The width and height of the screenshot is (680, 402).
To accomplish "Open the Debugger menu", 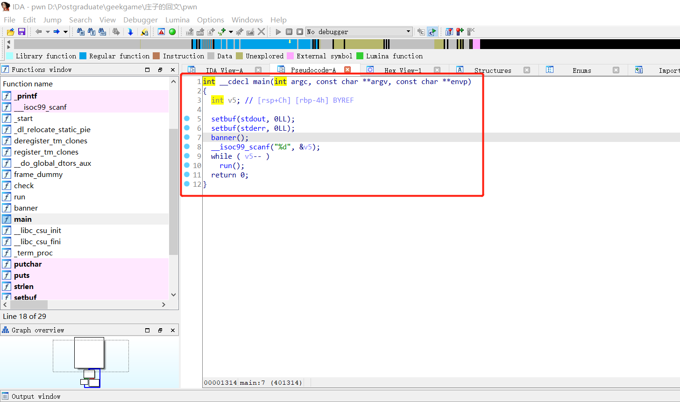I will coord(141,20).
